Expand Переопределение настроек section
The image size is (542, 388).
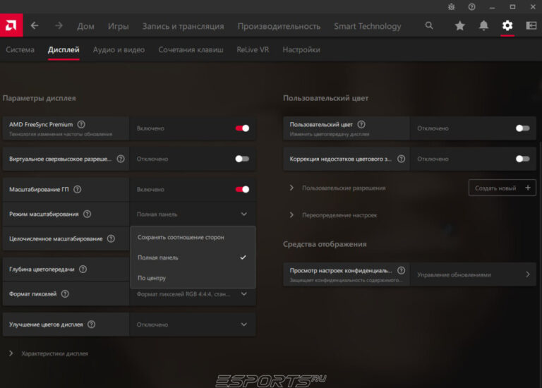(x=291, y=215)
